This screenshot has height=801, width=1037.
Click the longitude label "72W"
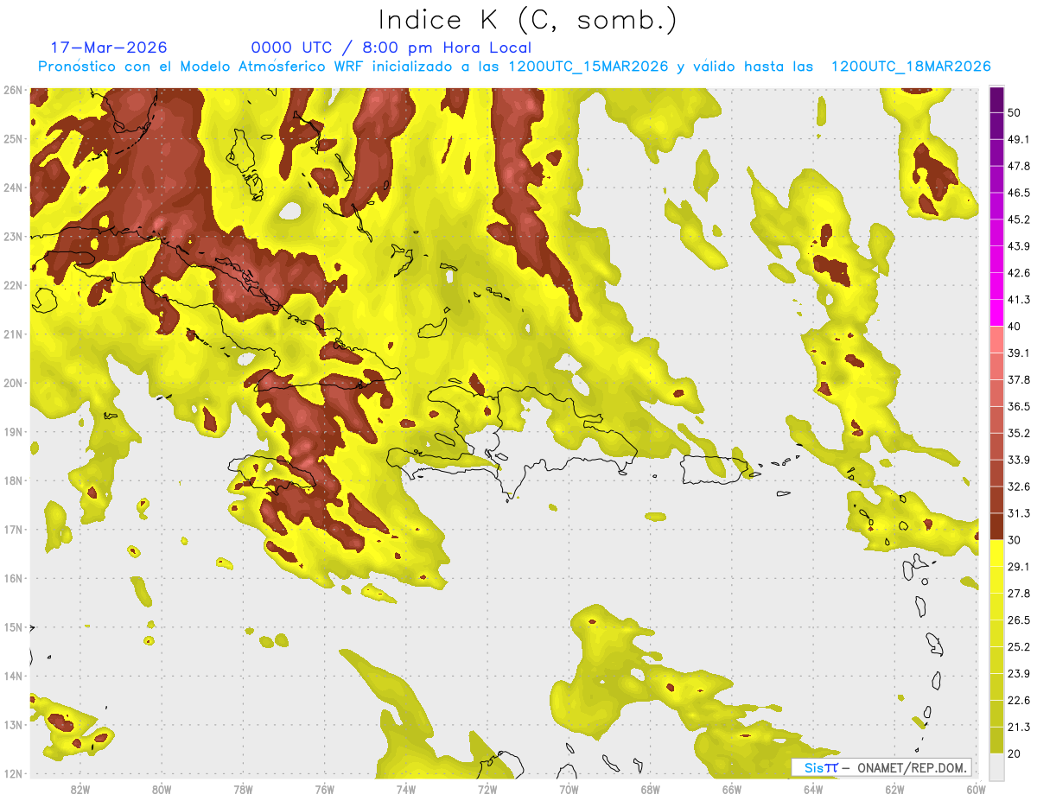tap(487, 789)
